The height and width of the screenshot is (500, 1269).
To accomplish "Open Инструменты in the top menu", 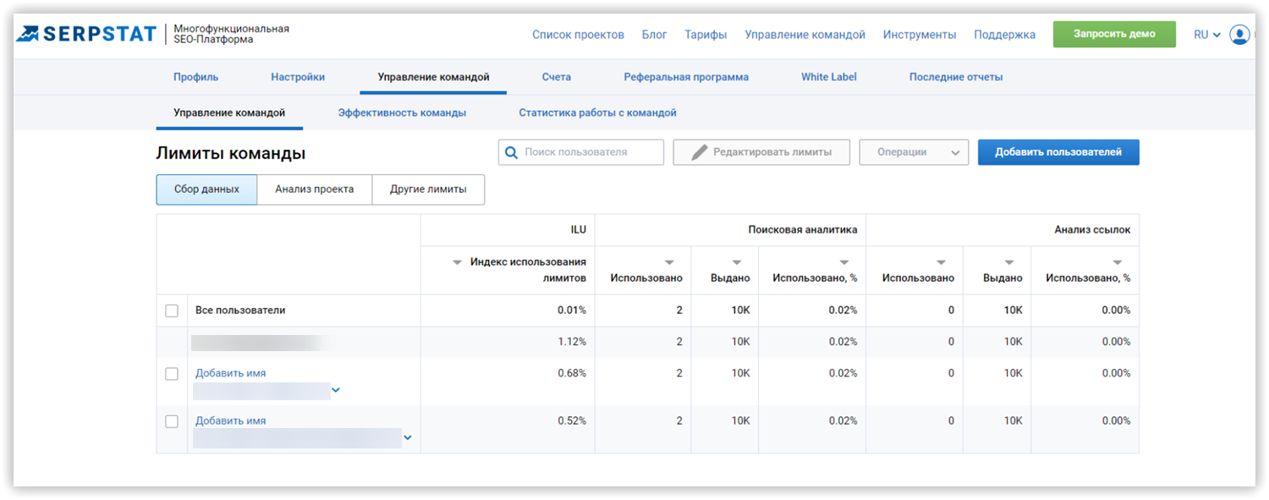I will point(920,35).
